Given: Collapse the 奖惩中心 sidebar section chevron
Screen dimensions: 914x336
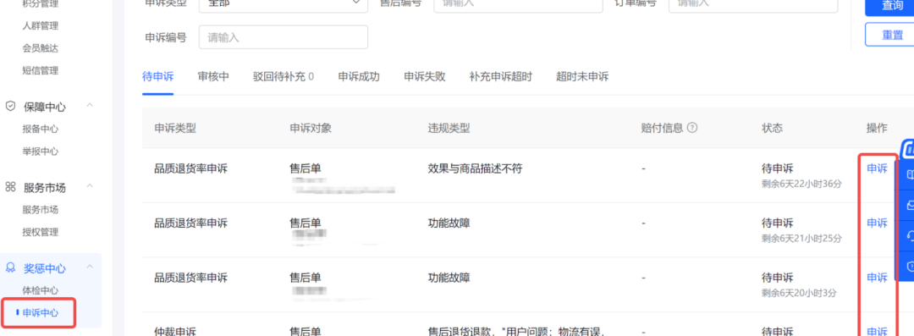Looking at the screenshot, I should click(90, 267).
